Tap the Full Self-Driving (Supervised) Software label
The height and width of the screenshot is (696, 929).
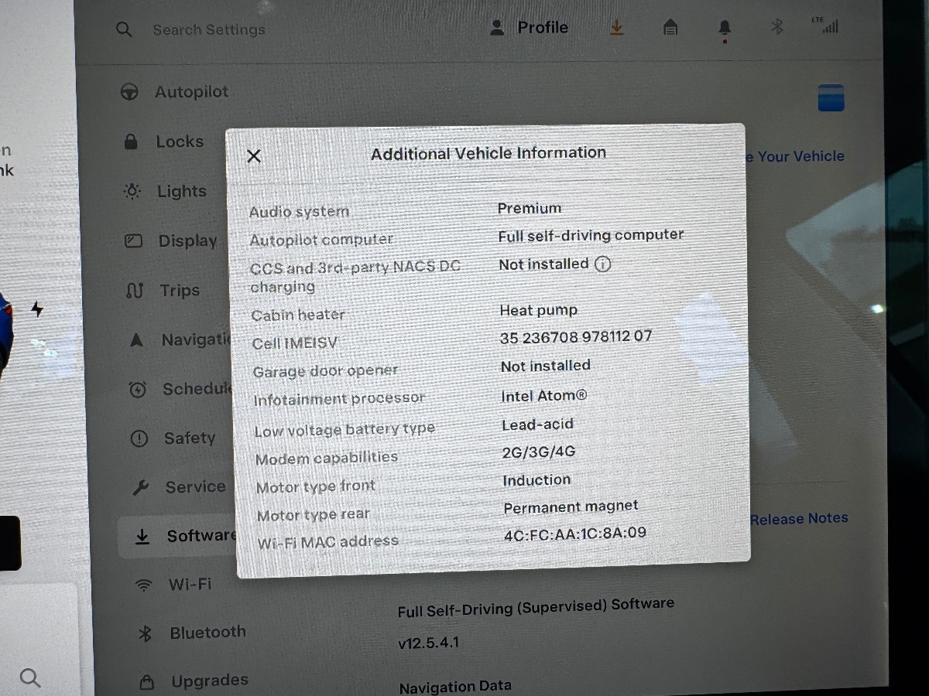point(536,607)
